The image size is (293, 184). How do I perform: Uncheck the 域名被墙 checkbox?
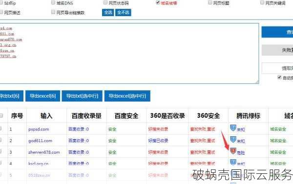tap(158, 2)
